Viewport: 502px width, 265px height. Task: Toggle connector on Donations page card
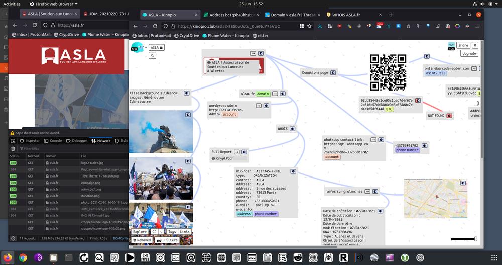(333, 73)
